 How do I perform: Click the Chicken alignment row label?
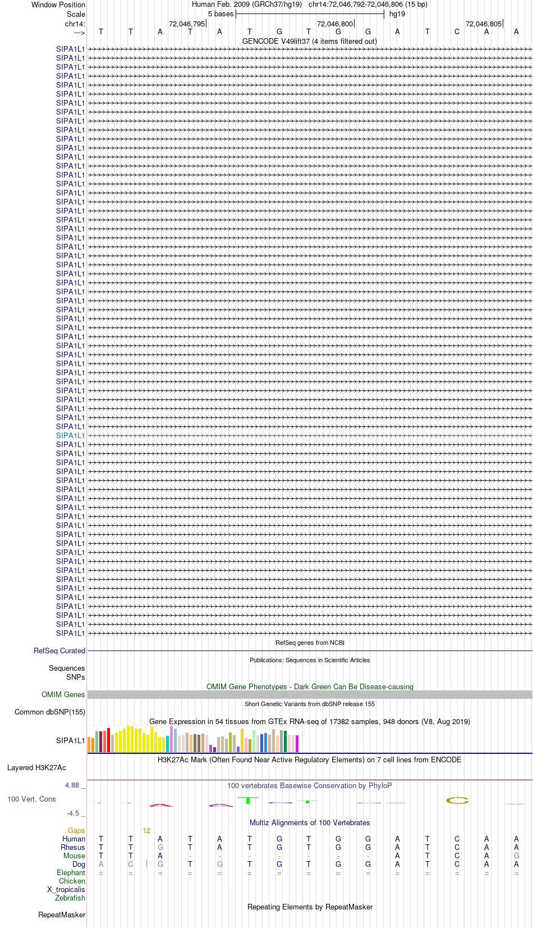coord(72,881)
